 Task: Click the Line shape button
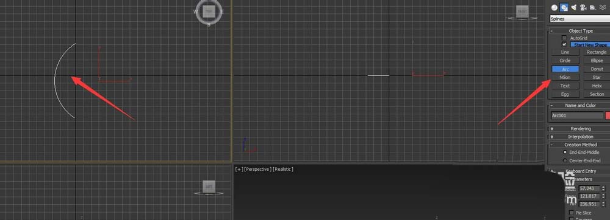click(x=565, y=52)
